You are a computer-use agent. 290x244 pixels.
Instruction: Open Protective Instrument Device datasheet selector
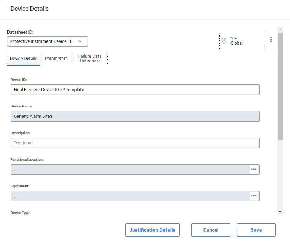point(48,41)
